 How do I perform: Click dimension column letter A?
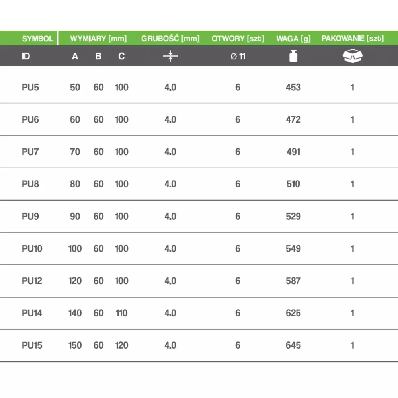[x=75, y=56]
